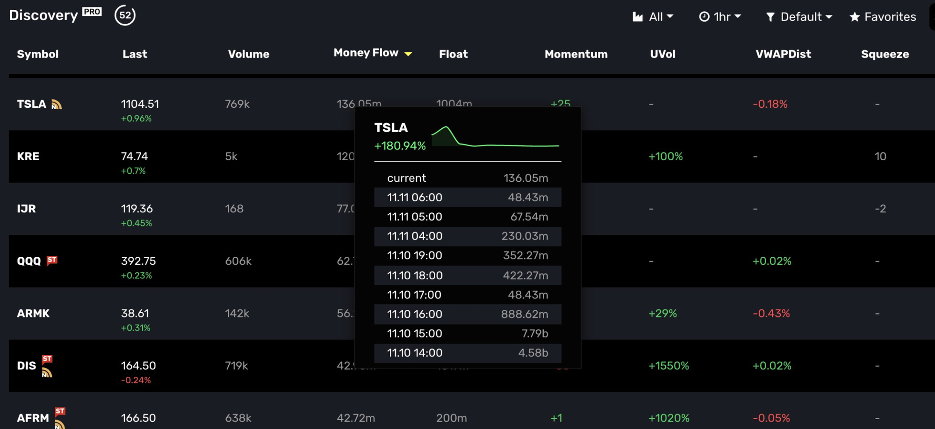Viewport: 935px width, 429px height.
Task: Click the 52 countdown circle
Action: coord(125,15)
